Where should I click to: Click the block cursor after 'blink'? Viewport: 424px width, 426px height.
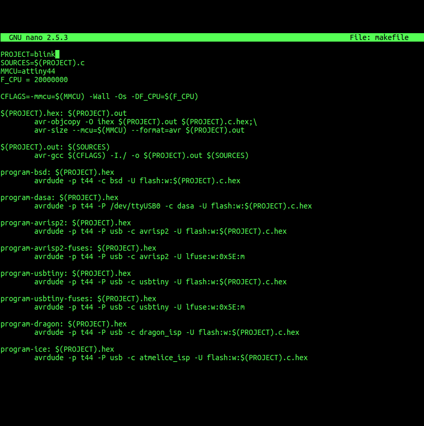tap(57, 54)
